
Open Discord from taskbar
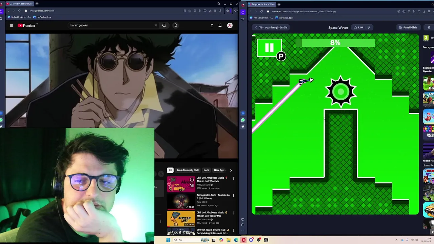(251, 240)
